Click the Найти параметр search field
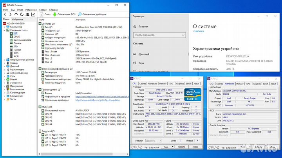The image size is (282, 158). tap(159, 35)
